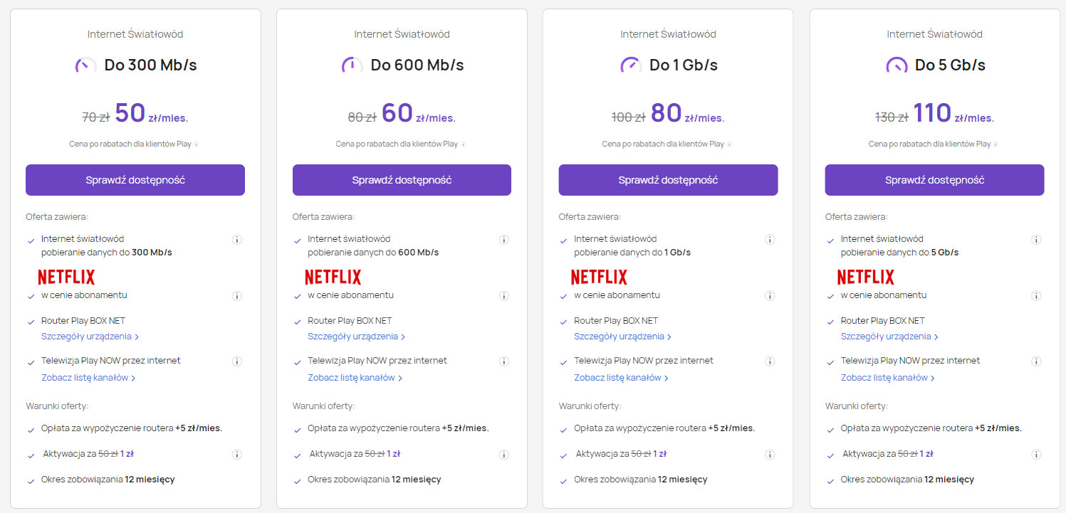Click info icon for 600 Mb/s Aktywacja row

coord(503,455)
